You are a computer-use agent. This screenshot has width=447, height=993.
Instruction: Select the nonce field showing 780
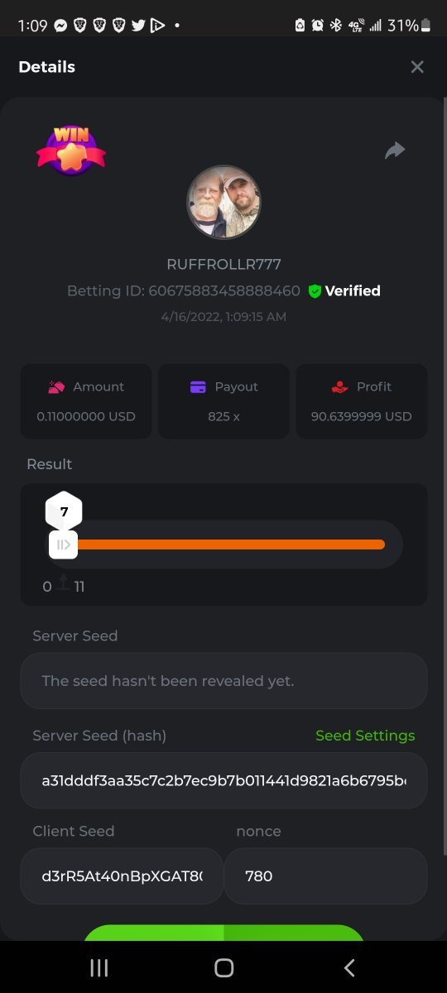(x=326, y=875)
